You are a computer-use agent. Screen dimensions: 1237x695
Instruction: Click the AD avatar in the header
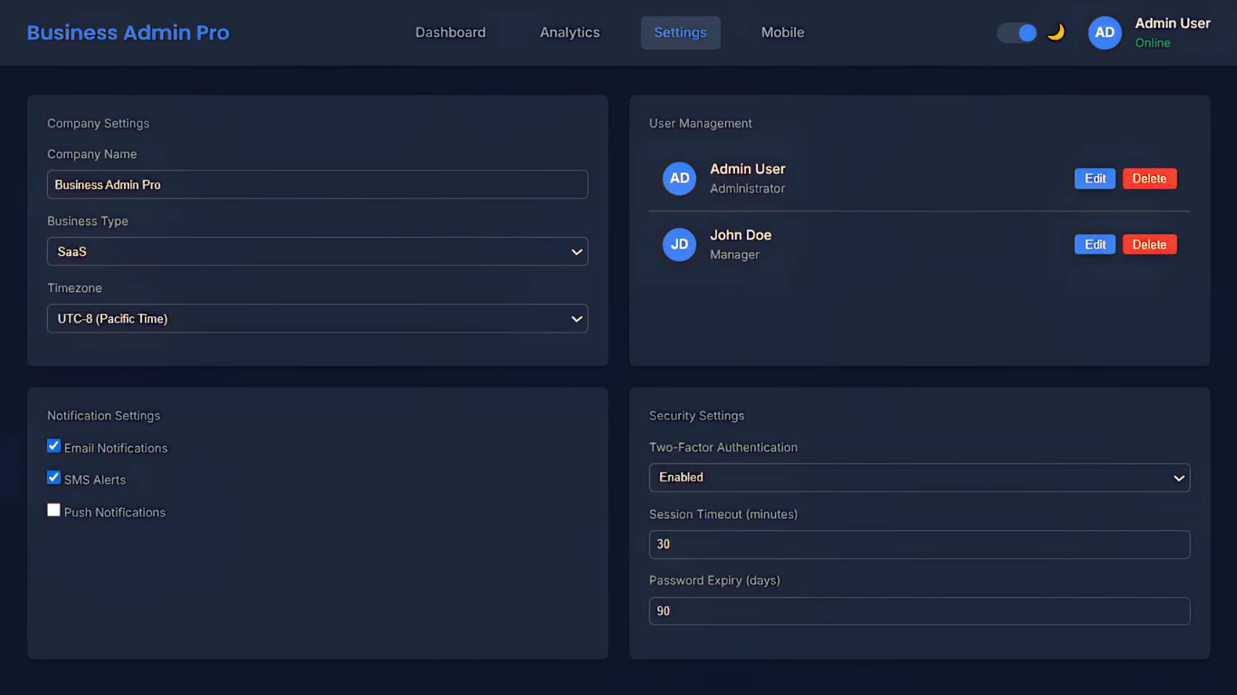(x=1104, y=32)
